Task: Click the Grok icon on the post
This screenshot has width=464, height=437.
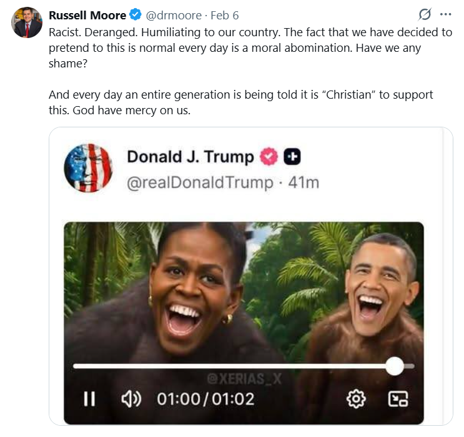Action: coord(425,14)
